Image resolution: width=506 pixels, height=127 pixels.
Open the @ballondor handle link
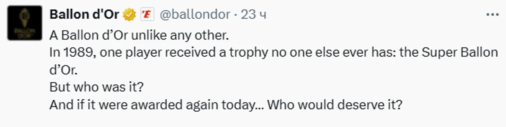195,15
